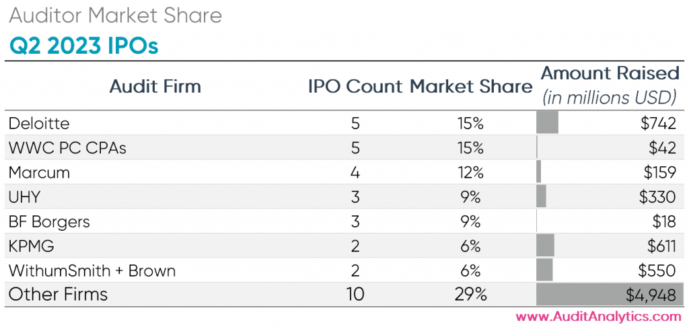Select the $611 KPMG amount value
This screenshot has height=327, width=689.
(659, 246)
